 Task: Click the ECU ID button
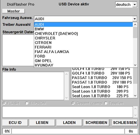point(15,123)
